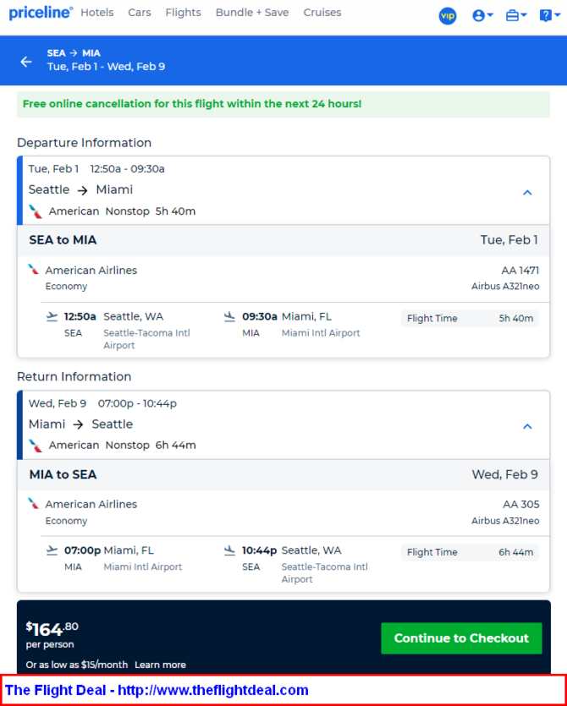Collapse the Seattle to Miami departure details

click(x=527, y=193)
